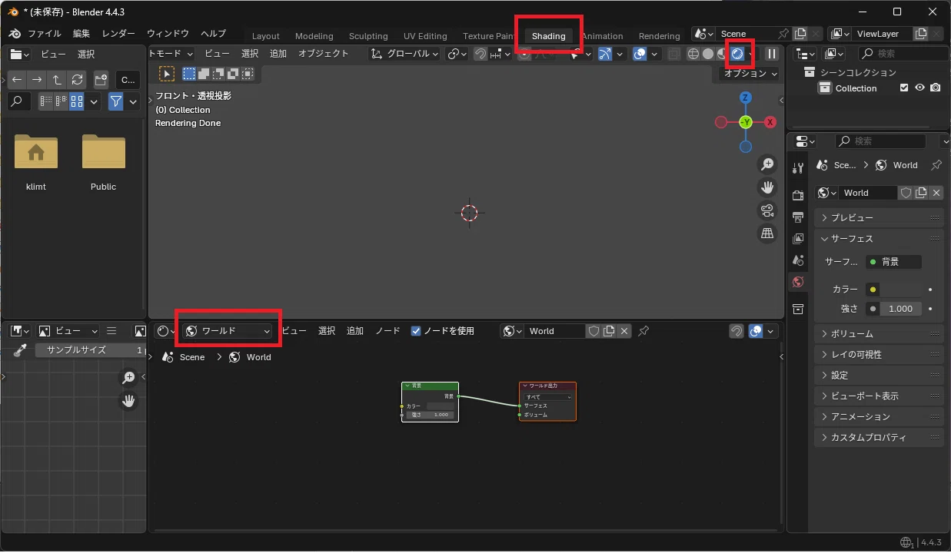
Task: Open the Output properties tab
Action: coord(798,217)
